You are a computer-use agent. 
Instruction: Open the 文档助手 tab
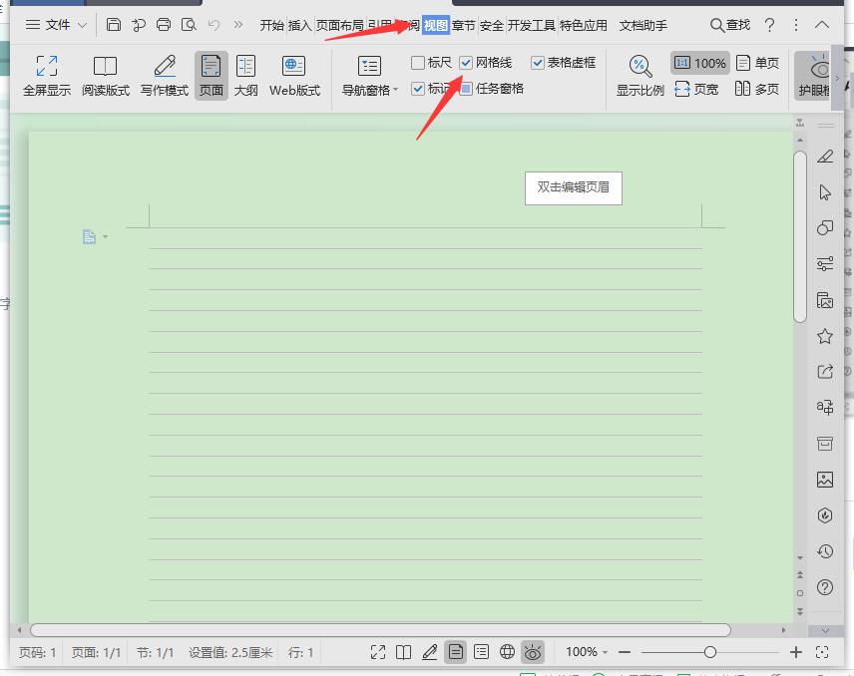pos(643,26)
